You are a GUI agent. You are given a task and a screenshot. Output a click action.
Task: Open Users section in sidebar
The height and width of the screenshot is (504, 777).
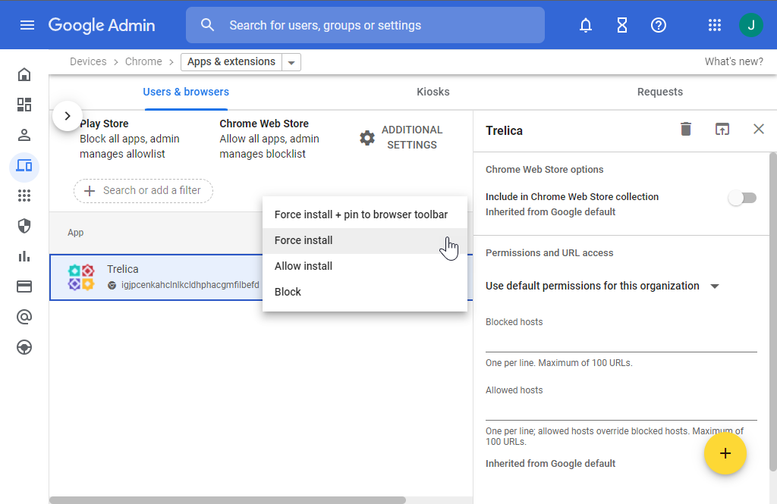coord(24,135)
